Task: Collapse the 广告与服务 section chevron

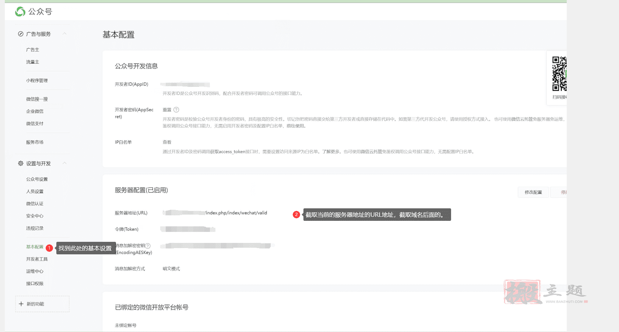Action: pyautogui.click(x=64, y=34)
